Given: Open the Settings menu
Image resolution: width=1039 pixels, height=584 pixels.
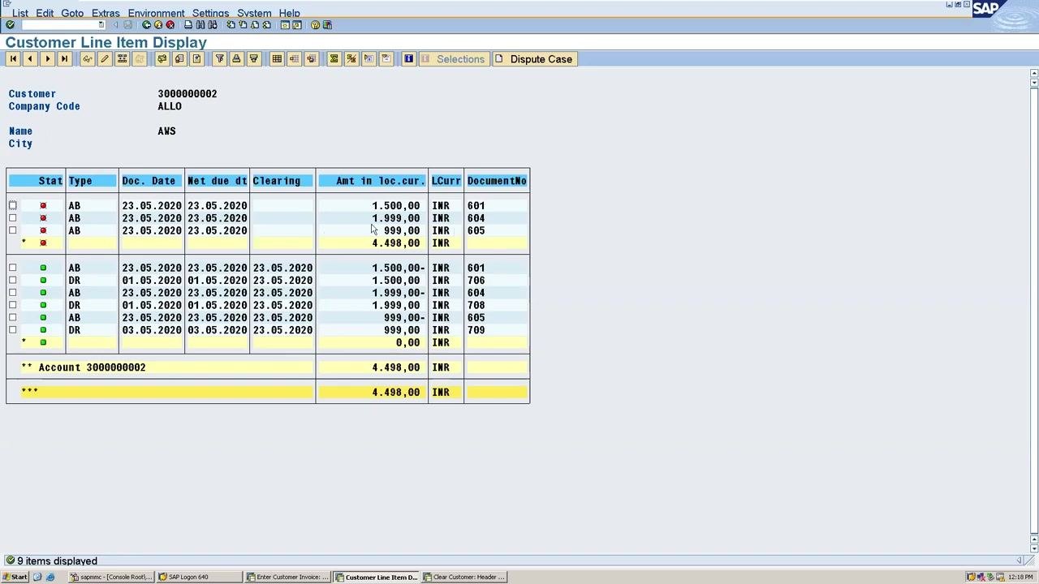Looking at the screenshot, I should pyautogui.click(x=210, y=13).
